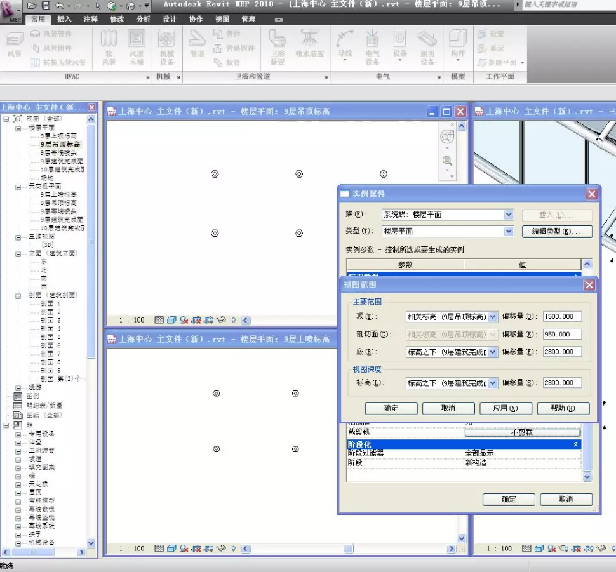Open the 视图深度 标高 level dropdown
The height and width of the screenshot is (572, 616).
(493, 383)
